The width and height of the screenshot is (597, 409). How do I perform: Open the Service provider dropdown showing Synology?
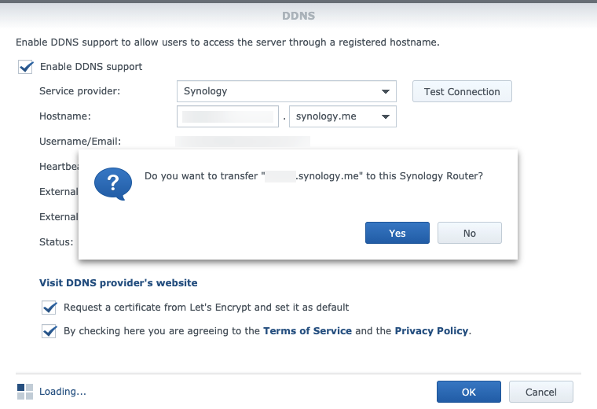(x=286, y=91)
